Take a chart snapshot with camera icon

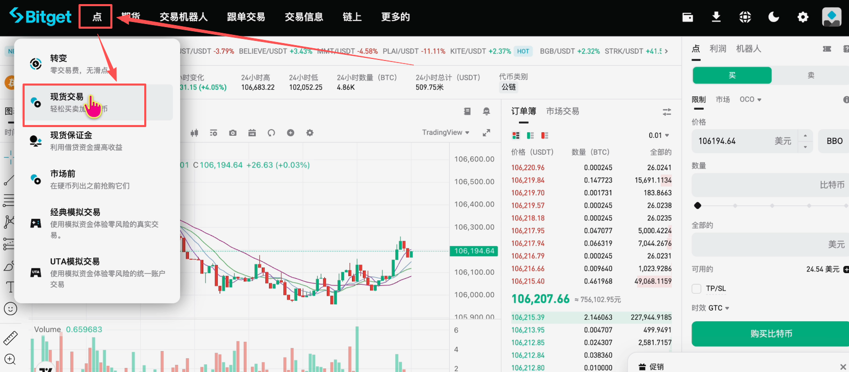click(x=233, y=133)
